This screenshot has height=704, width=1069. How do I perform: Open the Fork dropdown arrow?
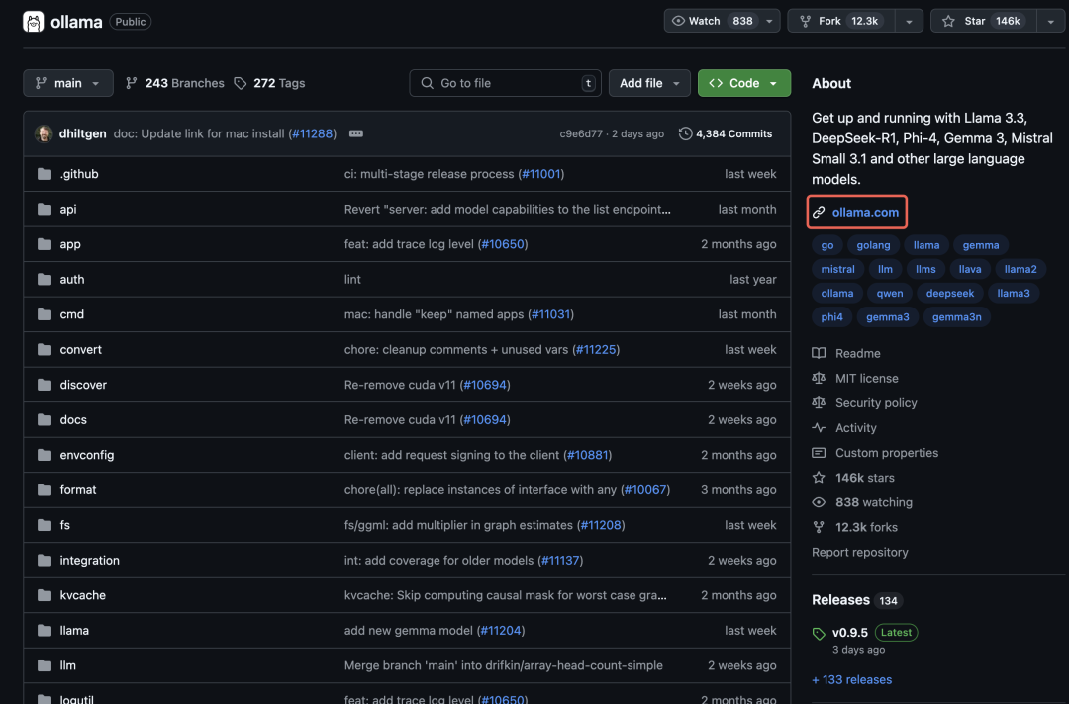click(909, 21)
